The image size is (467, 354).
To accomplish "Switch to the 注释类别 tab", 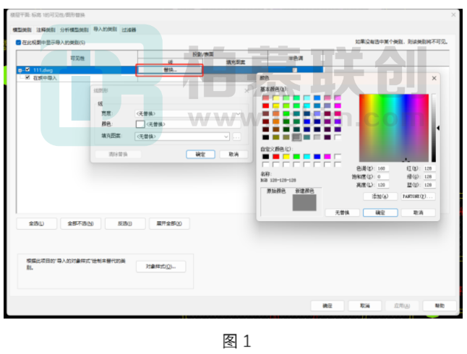I will click(x=46, y=30).
